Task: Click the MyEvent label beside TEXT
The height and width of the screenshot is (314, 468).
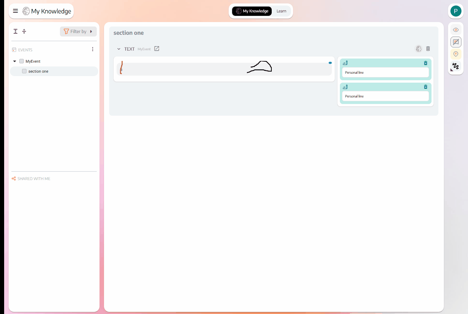Action: click(144, 49)
